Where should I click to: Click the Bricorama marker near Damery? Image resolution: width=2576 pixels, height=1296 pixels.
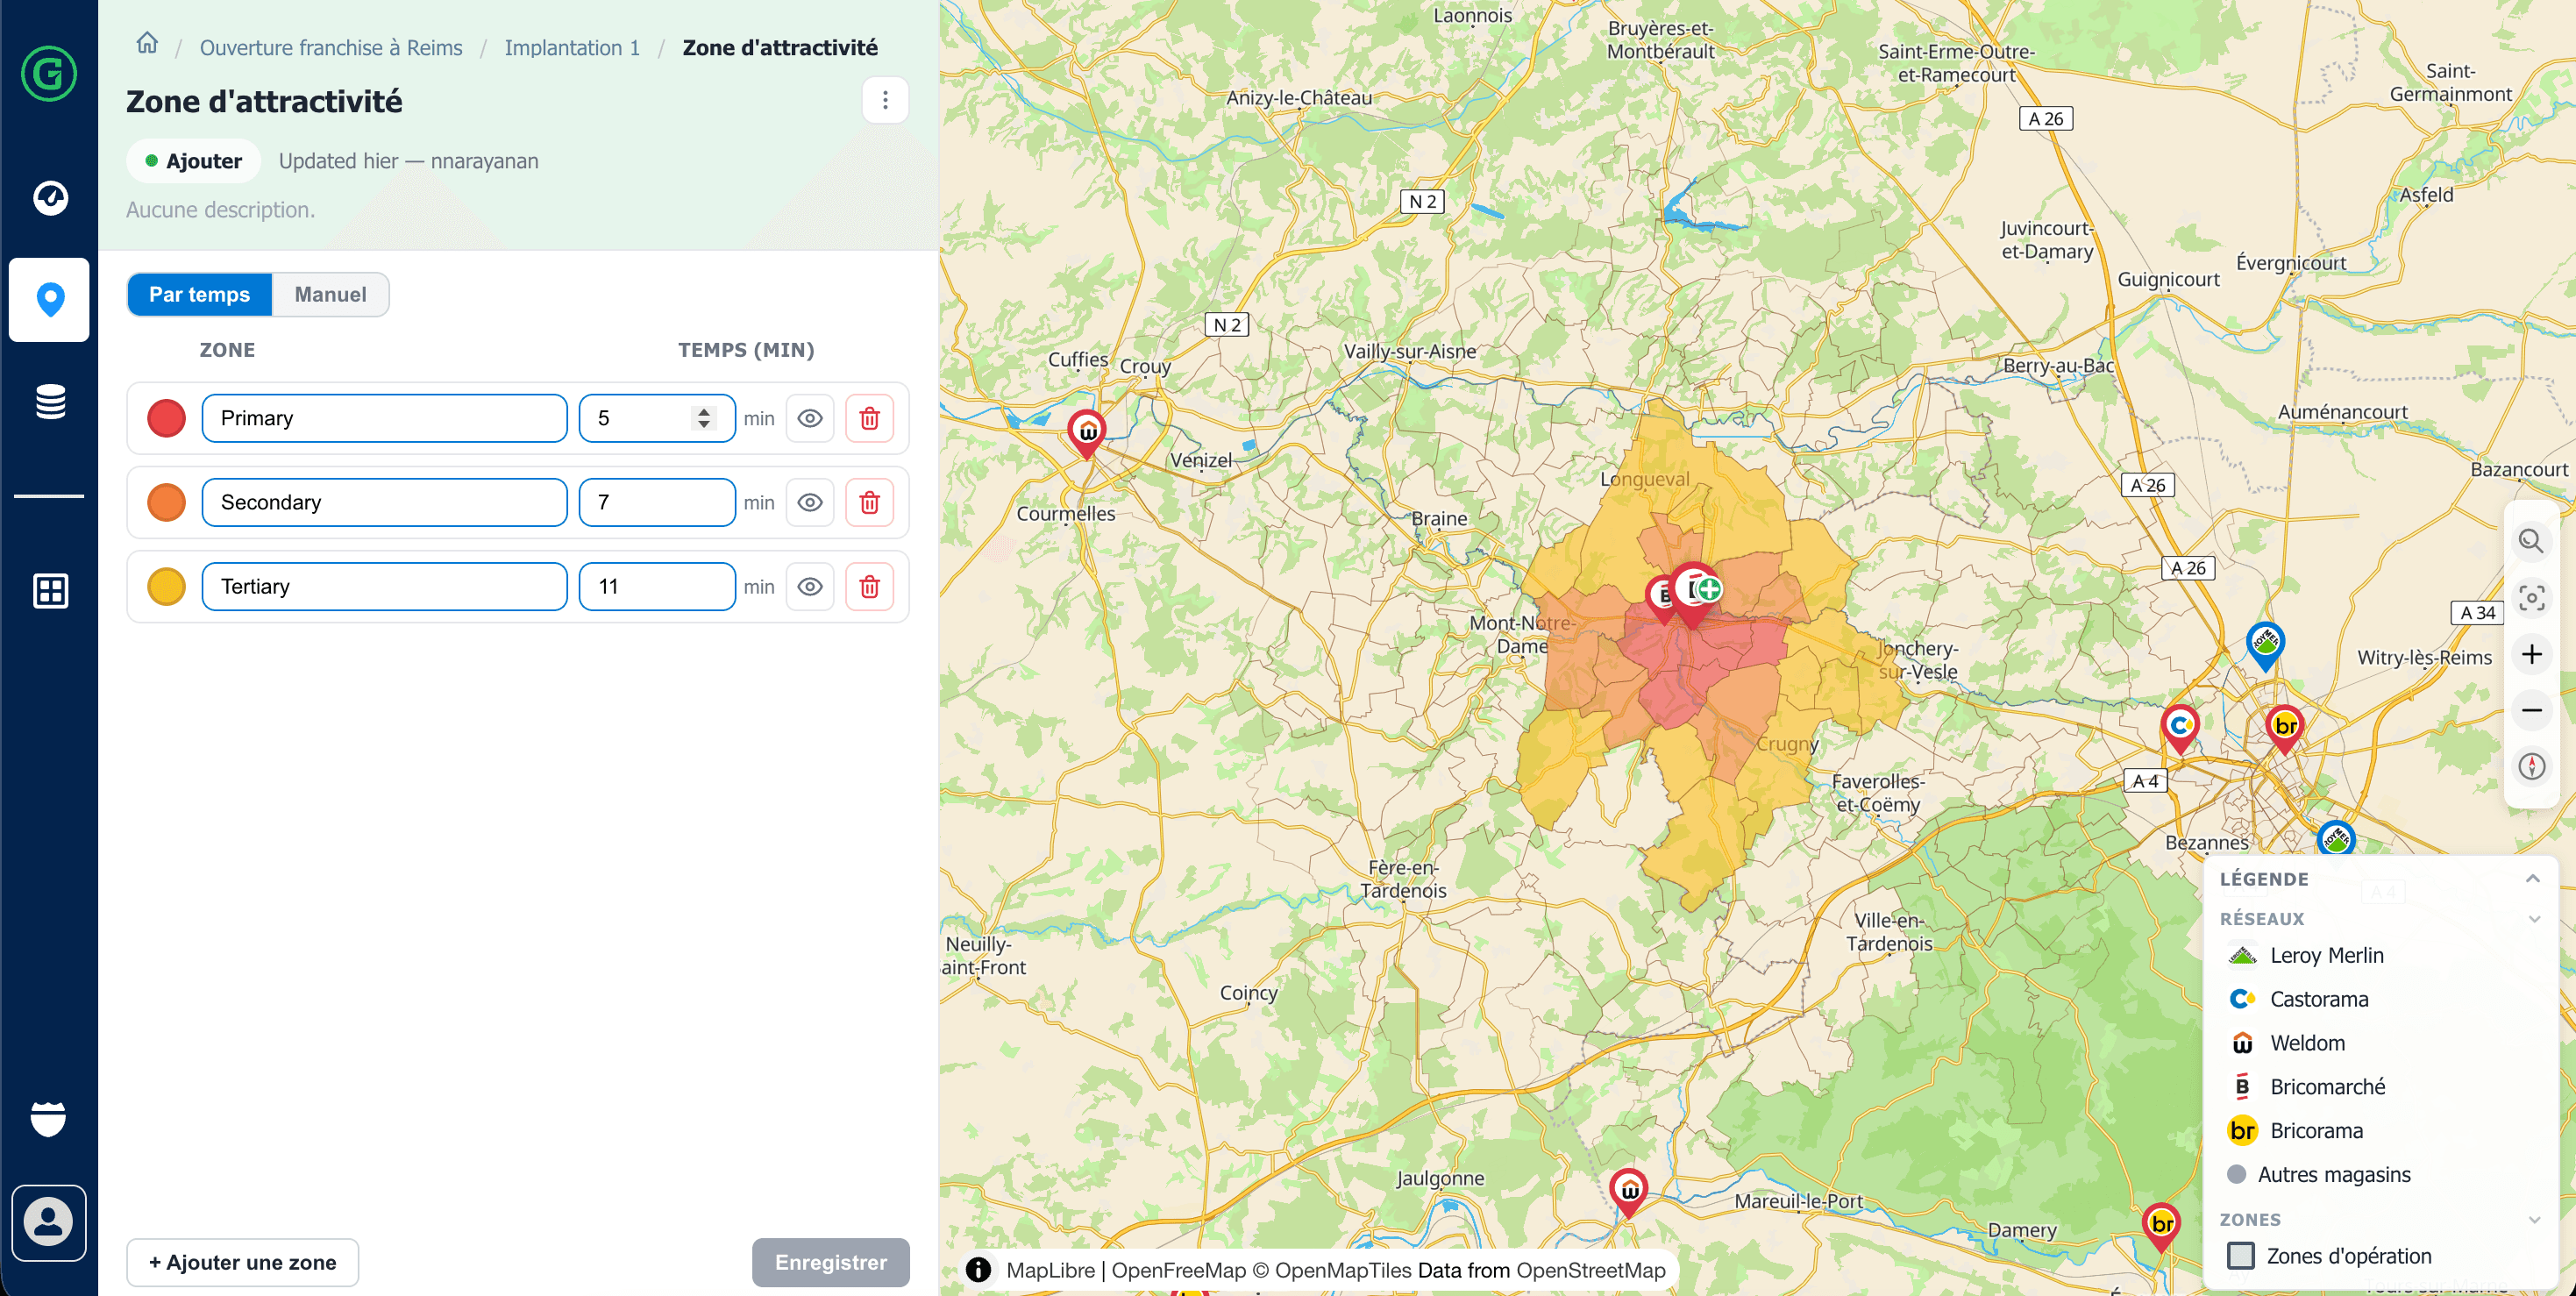(x=2162, y=1227)
